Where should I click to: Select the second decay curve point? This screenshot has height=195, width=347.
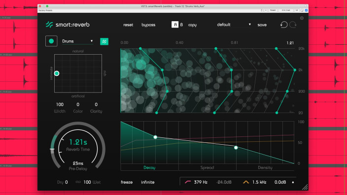click(x=236, y=147)
